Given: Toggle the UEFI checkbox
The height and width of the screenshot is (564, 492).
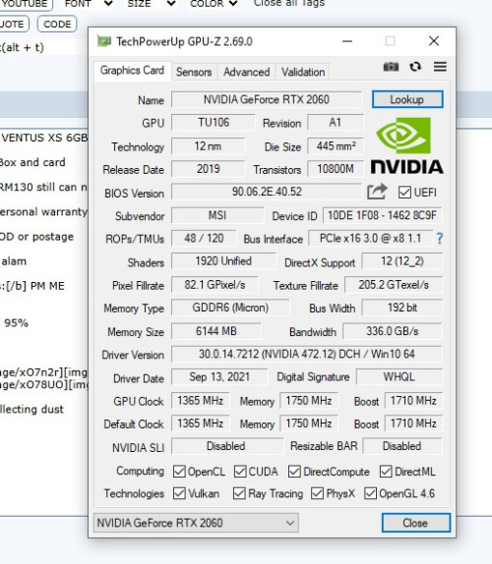Looking at the screenshot, I should click(404, 192).
